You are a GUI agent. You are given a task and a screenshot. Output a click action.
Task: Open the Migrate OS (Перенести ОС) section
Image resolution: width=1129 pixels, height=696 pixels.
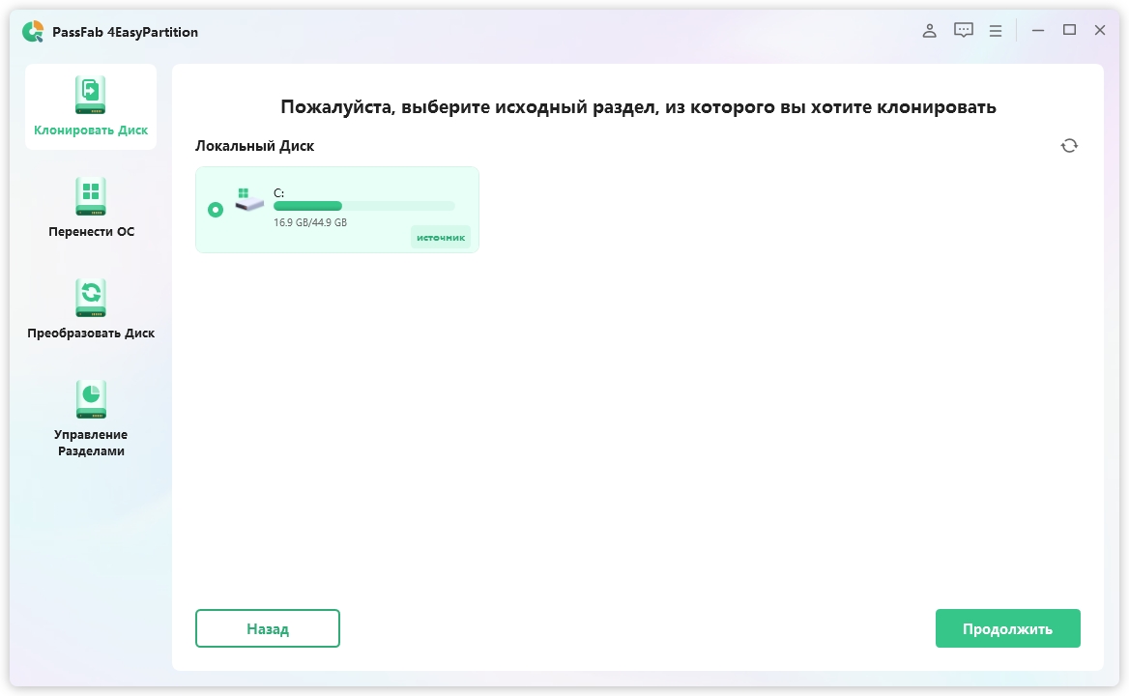91,208
